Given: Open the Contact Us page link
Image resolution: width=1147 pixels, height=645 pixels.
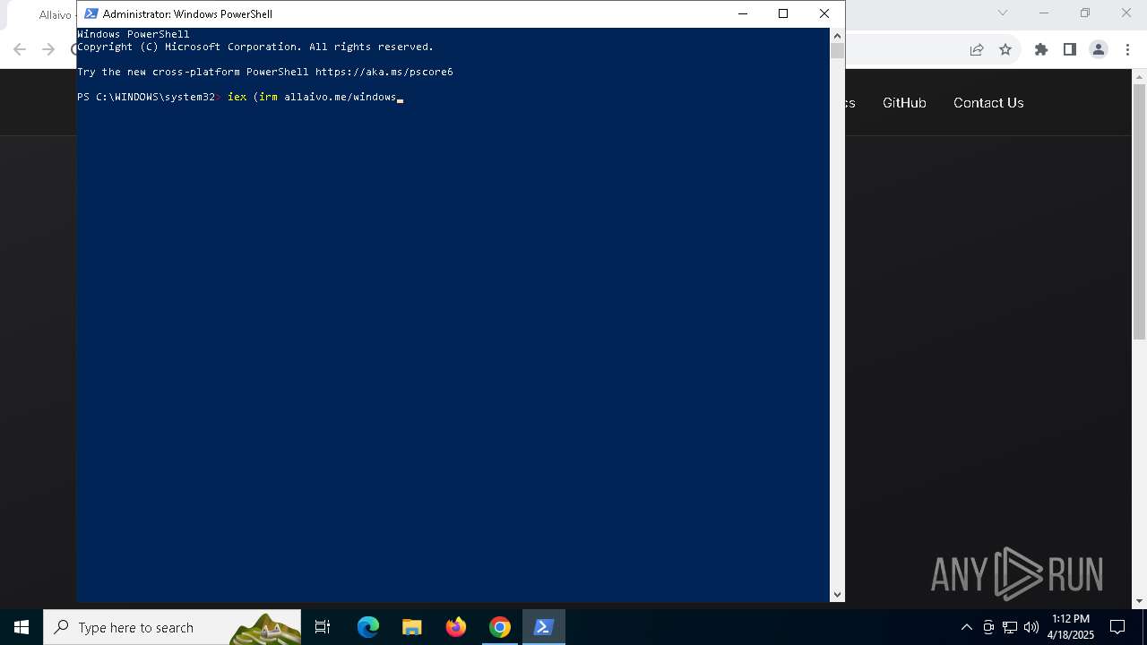Looking at the screenshot, I should (988, 102).
